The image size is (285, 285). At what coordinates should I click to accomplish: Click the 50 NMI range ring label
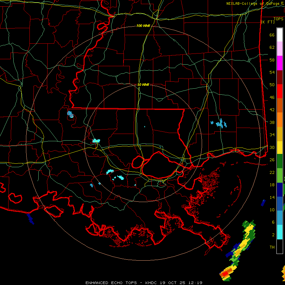[x=143, y=85]
